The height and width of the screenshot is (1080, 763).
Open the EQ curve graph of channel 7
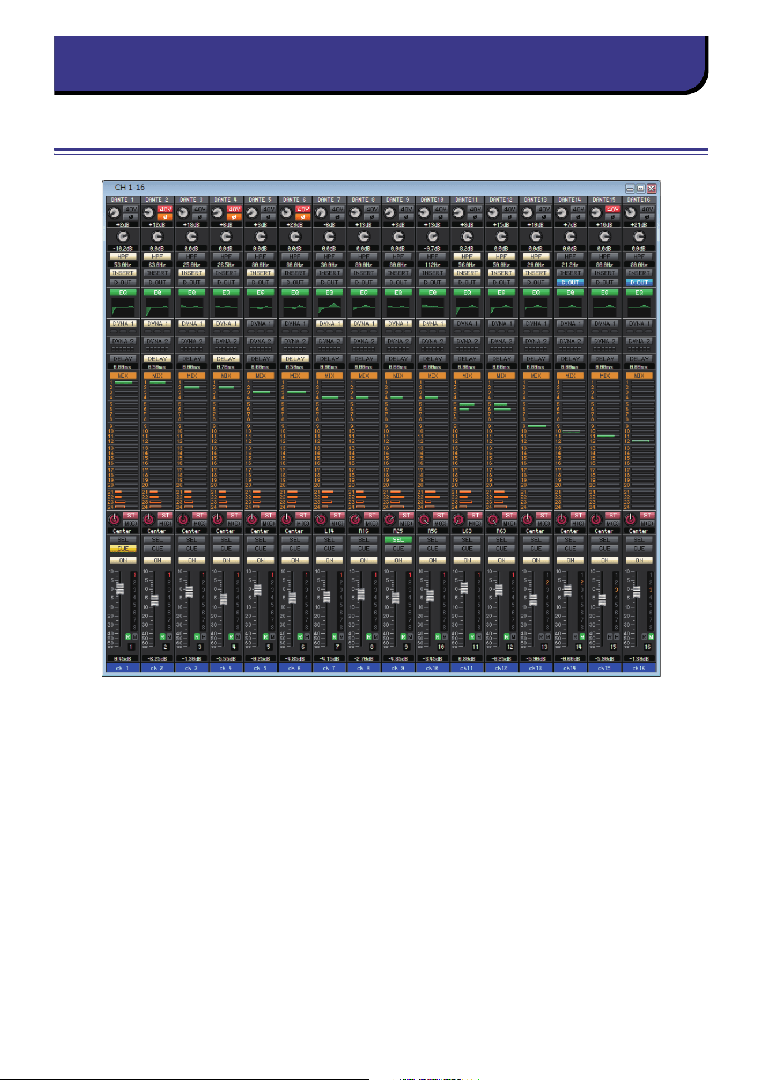coord(329,306)
